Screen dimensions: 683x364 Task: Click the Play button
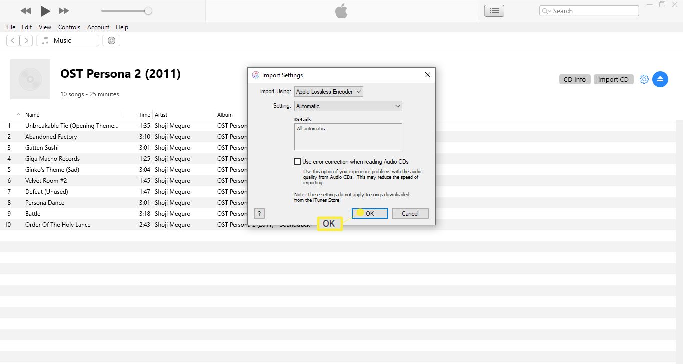tap(45, 11)
